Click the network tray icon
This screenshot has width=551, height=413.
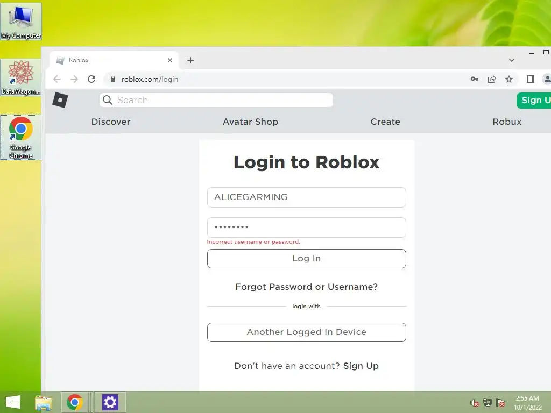(488, 403)
